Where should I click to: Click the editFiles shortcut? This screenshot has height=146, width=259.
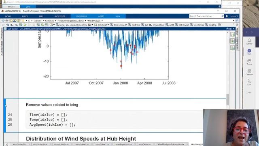pos(134,25)
